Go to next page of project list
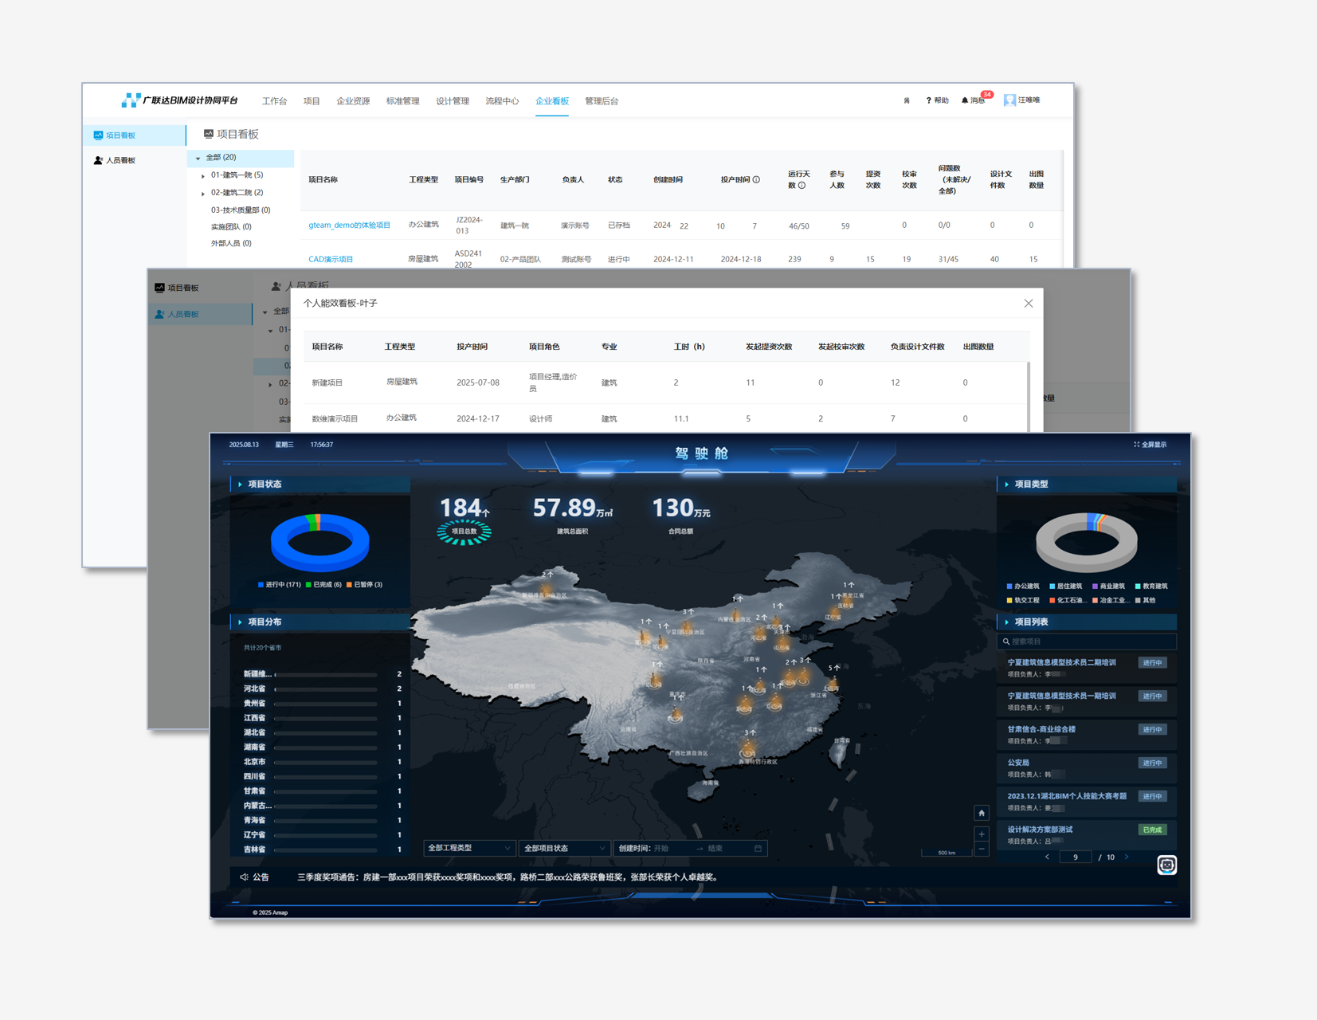Image resolution: width=1317 pixels, height=1020 pixels. point(1127,857)
